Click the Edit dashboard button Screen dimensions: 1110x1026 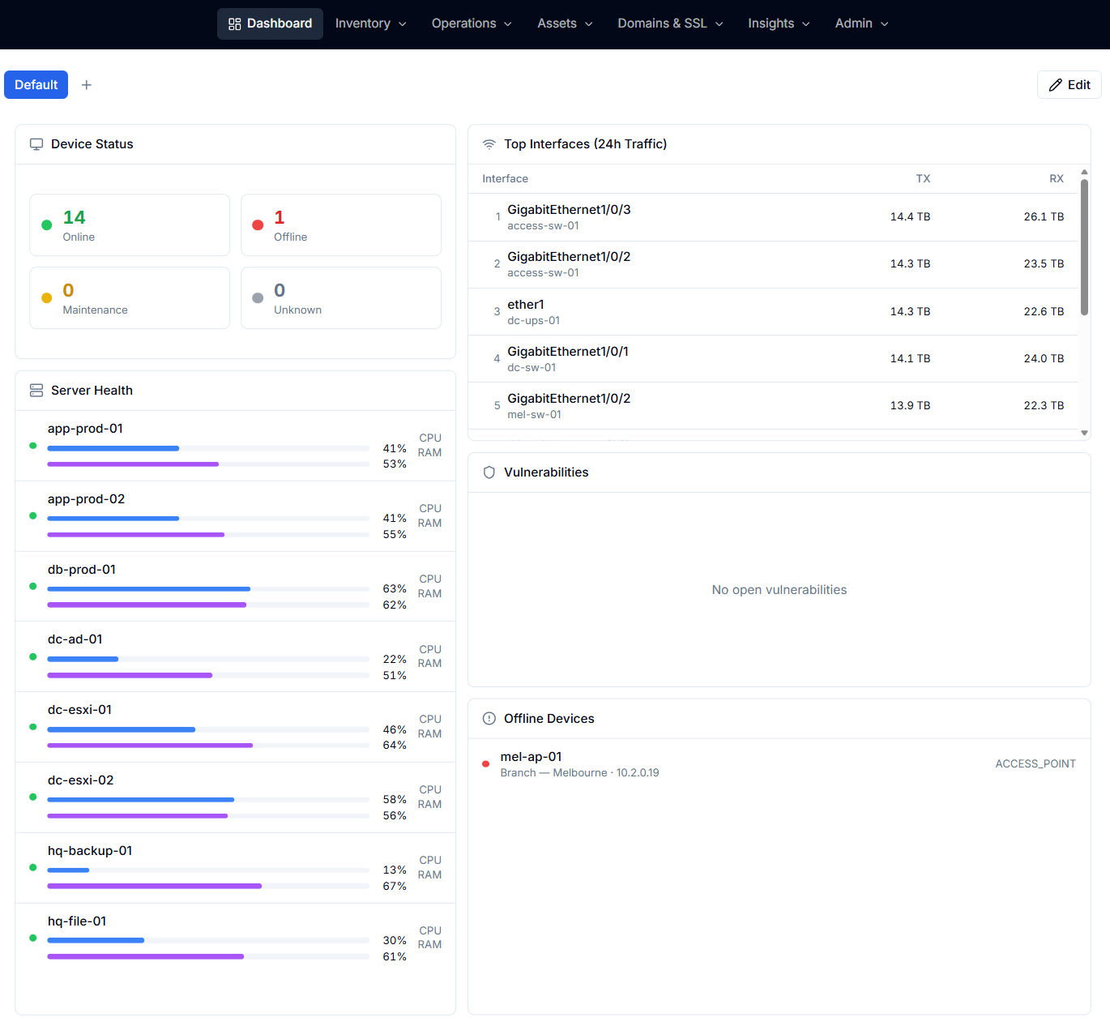coord(1069,85)
